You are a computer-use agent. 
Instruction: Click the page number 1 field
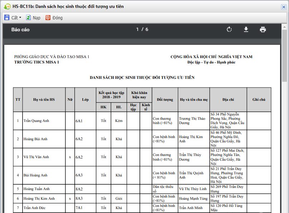coord(137,29)
